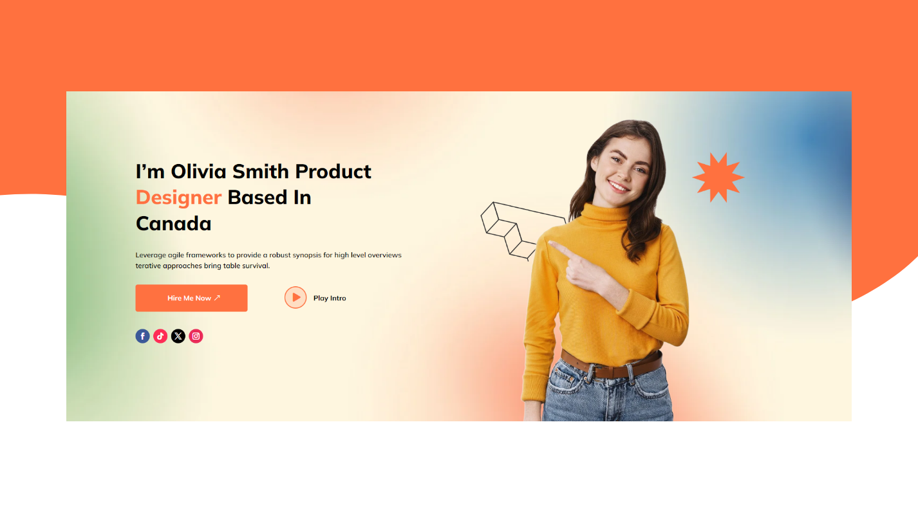Open the TikTok social icon
The width and height of the screenshot is (918, 512).
(160, 336)
